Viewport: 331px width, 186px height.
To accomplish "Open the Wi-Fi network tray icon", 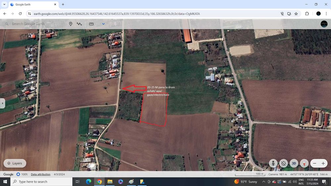I will [290, 182].
